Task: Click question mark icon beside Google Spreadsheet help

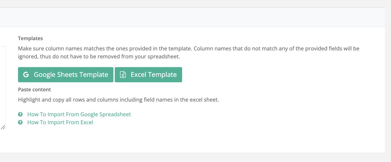Action: click(x=20, y=114)
